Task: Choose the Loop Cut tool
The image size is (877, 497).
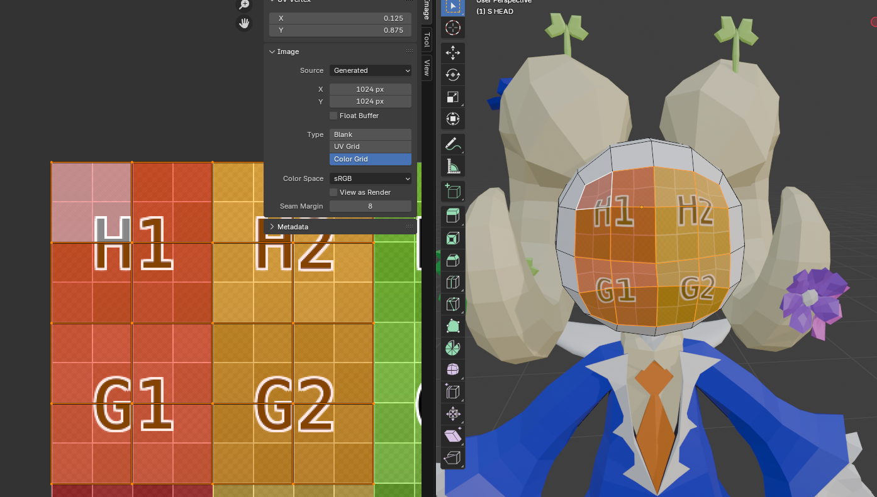Action: point(453,282)
